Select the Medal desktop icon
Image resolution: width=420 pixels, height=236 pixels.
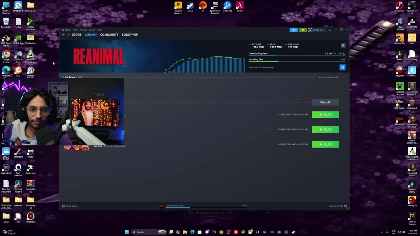click(31, 153)
